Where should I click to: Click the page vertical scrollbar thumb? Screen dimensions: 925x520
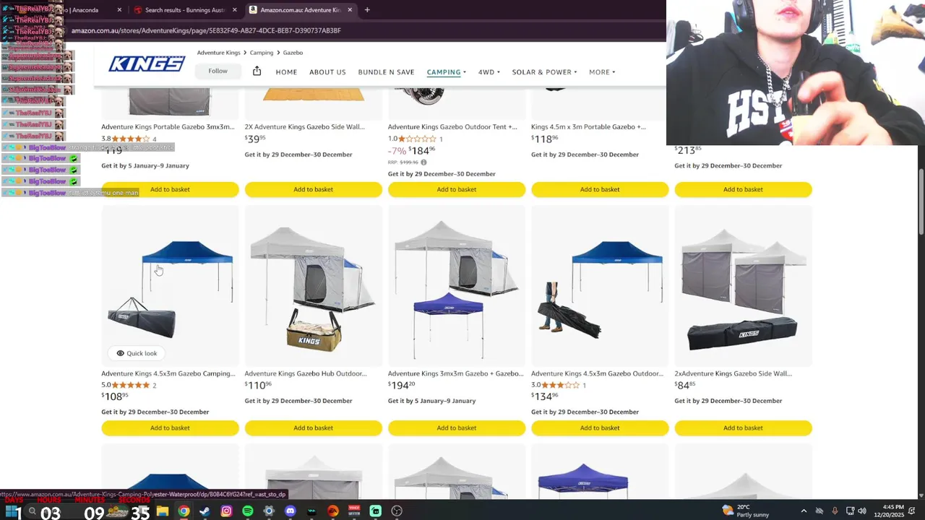coord(921,201)
